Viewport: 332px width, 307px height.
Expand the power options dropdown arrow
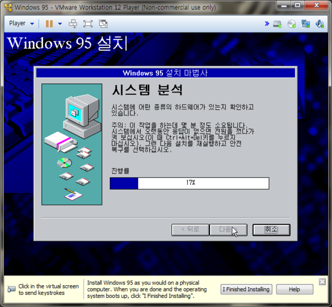60,24
